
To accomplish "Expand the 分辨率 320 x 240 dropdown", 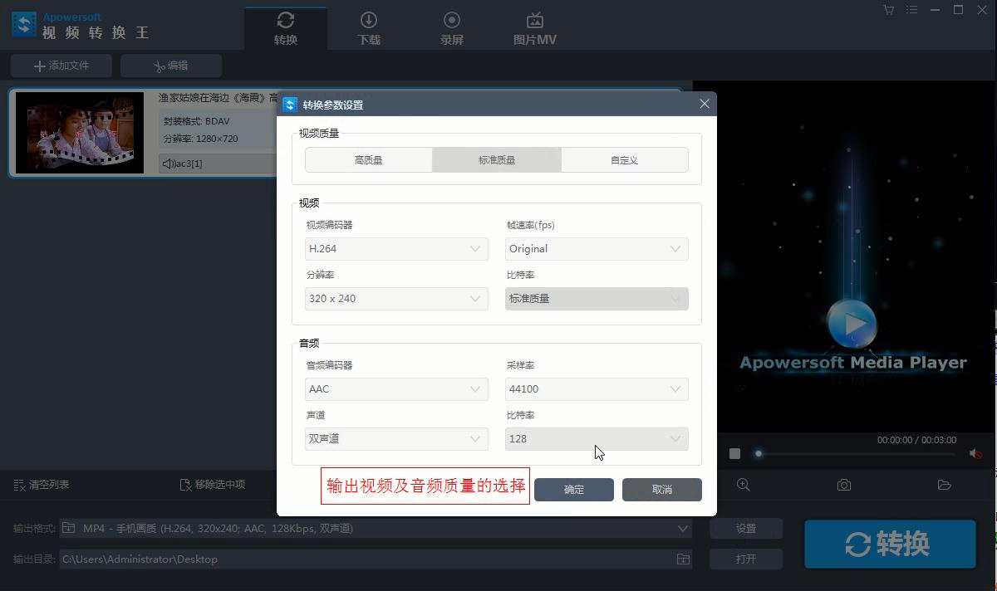I will pyautogui.click(x=396, y=299).
